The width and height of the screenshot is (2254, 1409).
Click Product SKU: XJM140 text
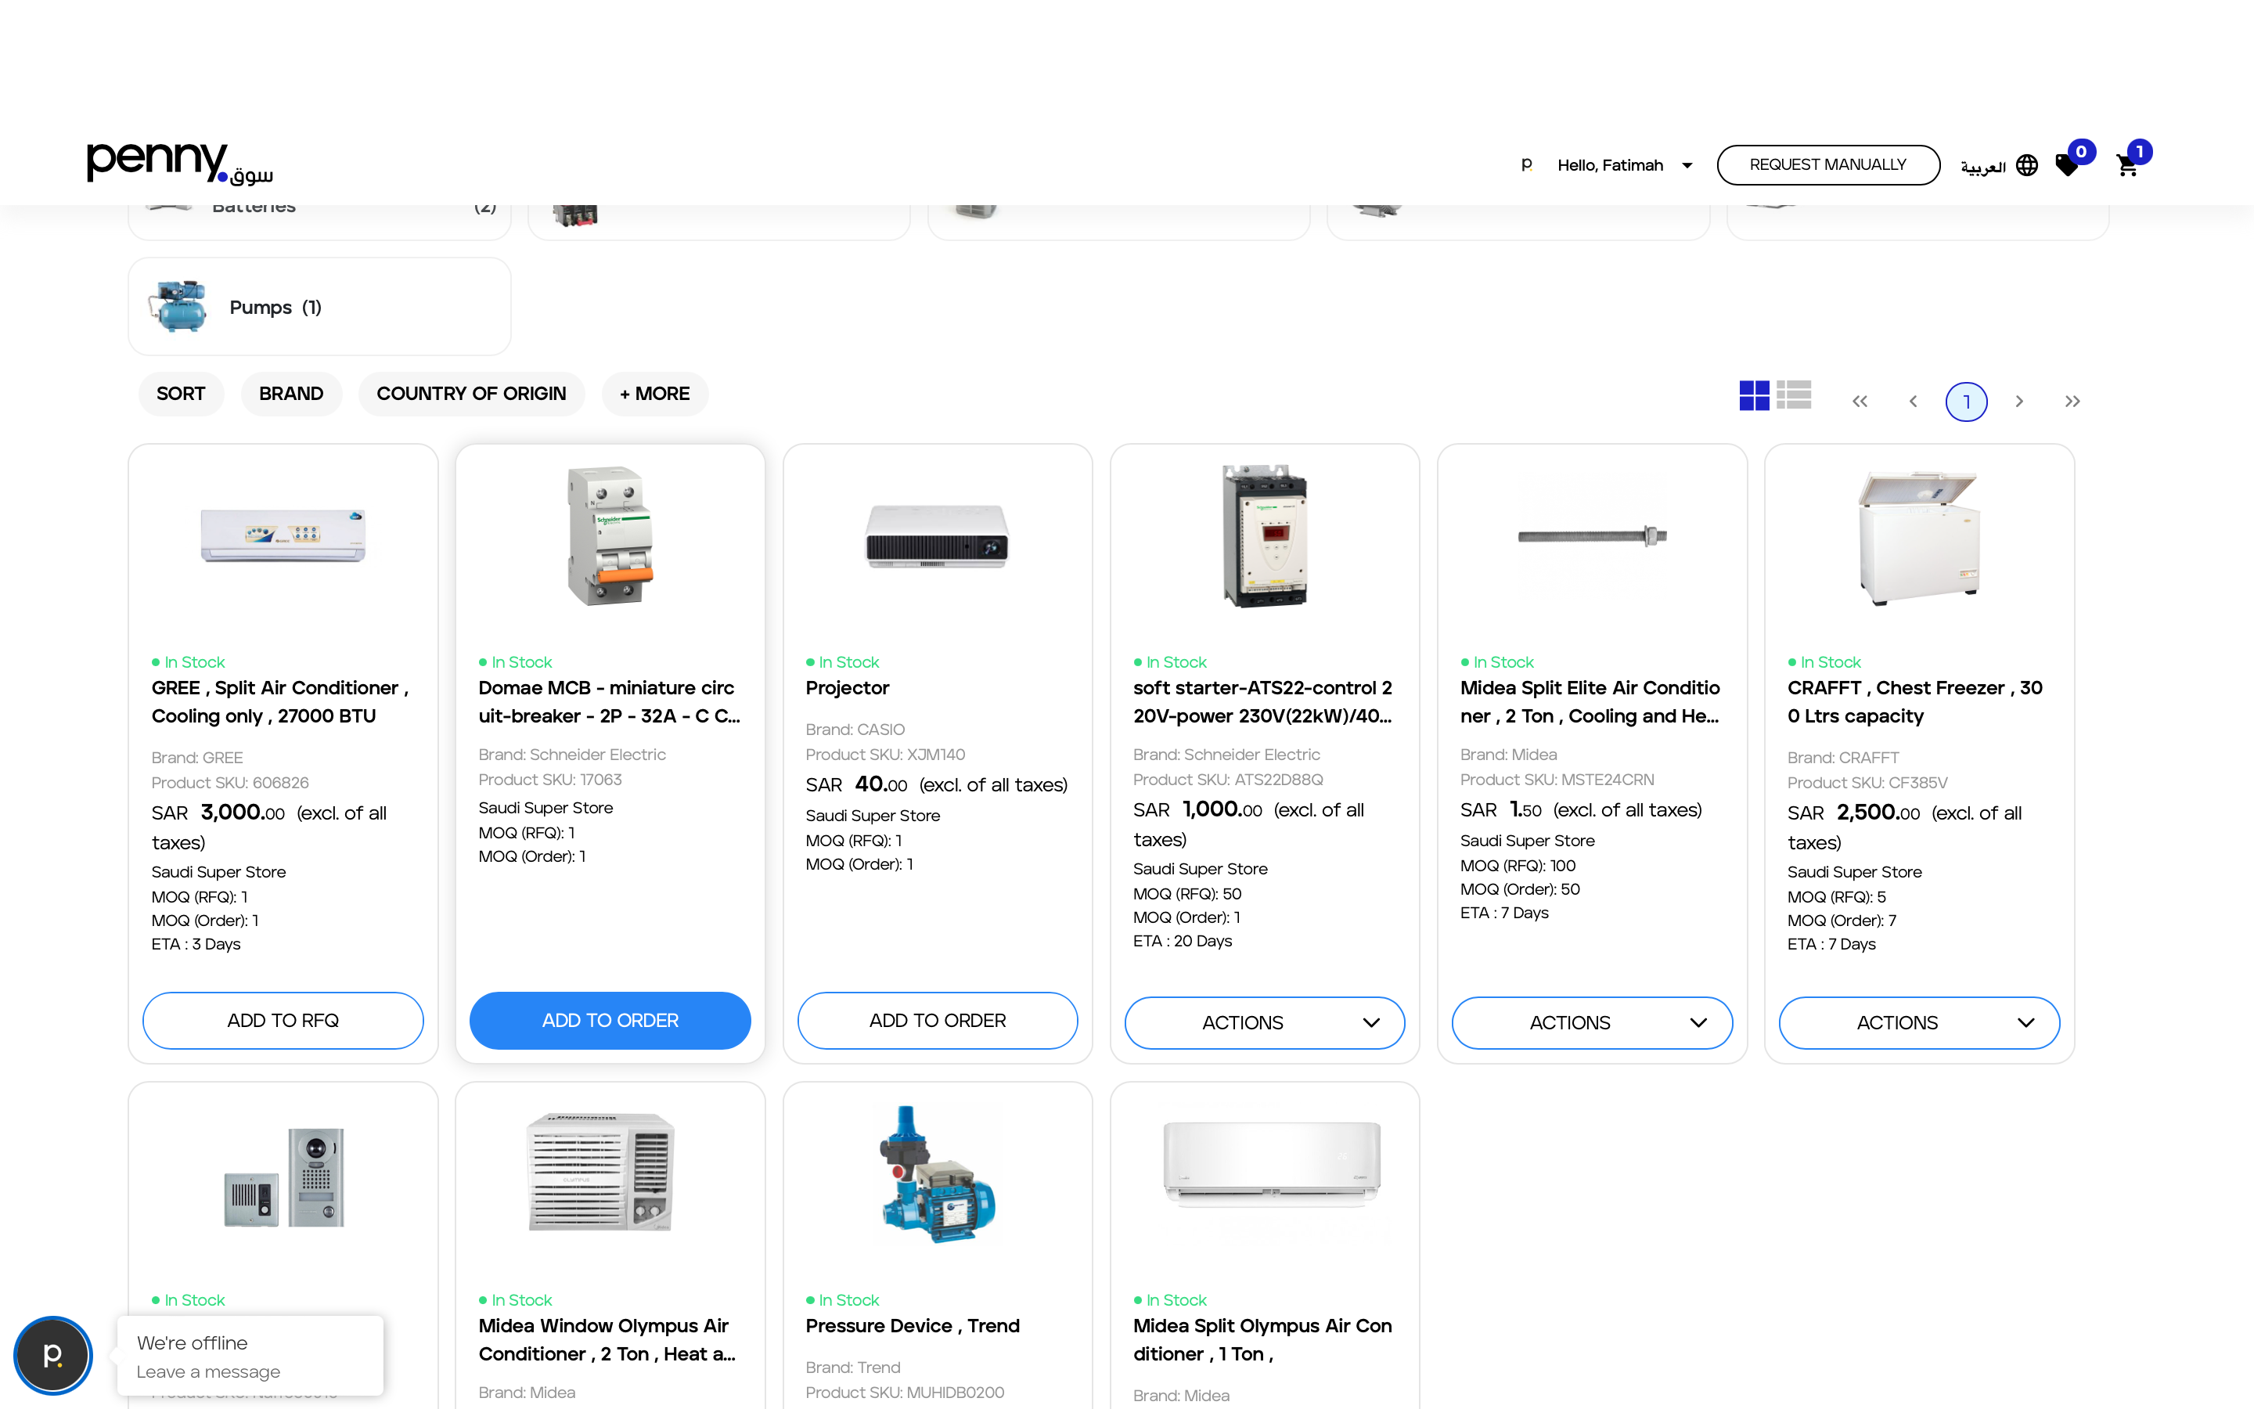point(886,755)
